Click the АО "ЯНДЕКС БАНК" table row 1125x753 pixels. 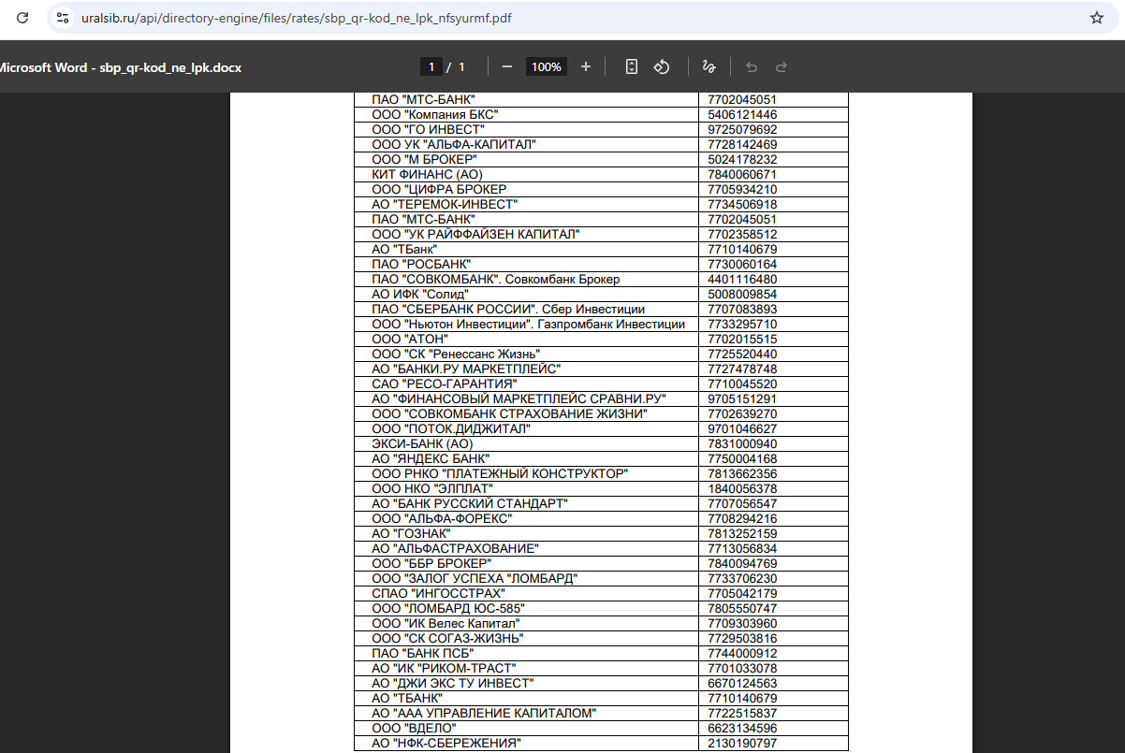(431, 459)
